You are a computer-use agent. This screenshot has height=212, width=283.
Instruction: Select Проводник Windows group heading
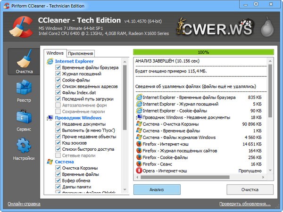(x=78, y=118)
